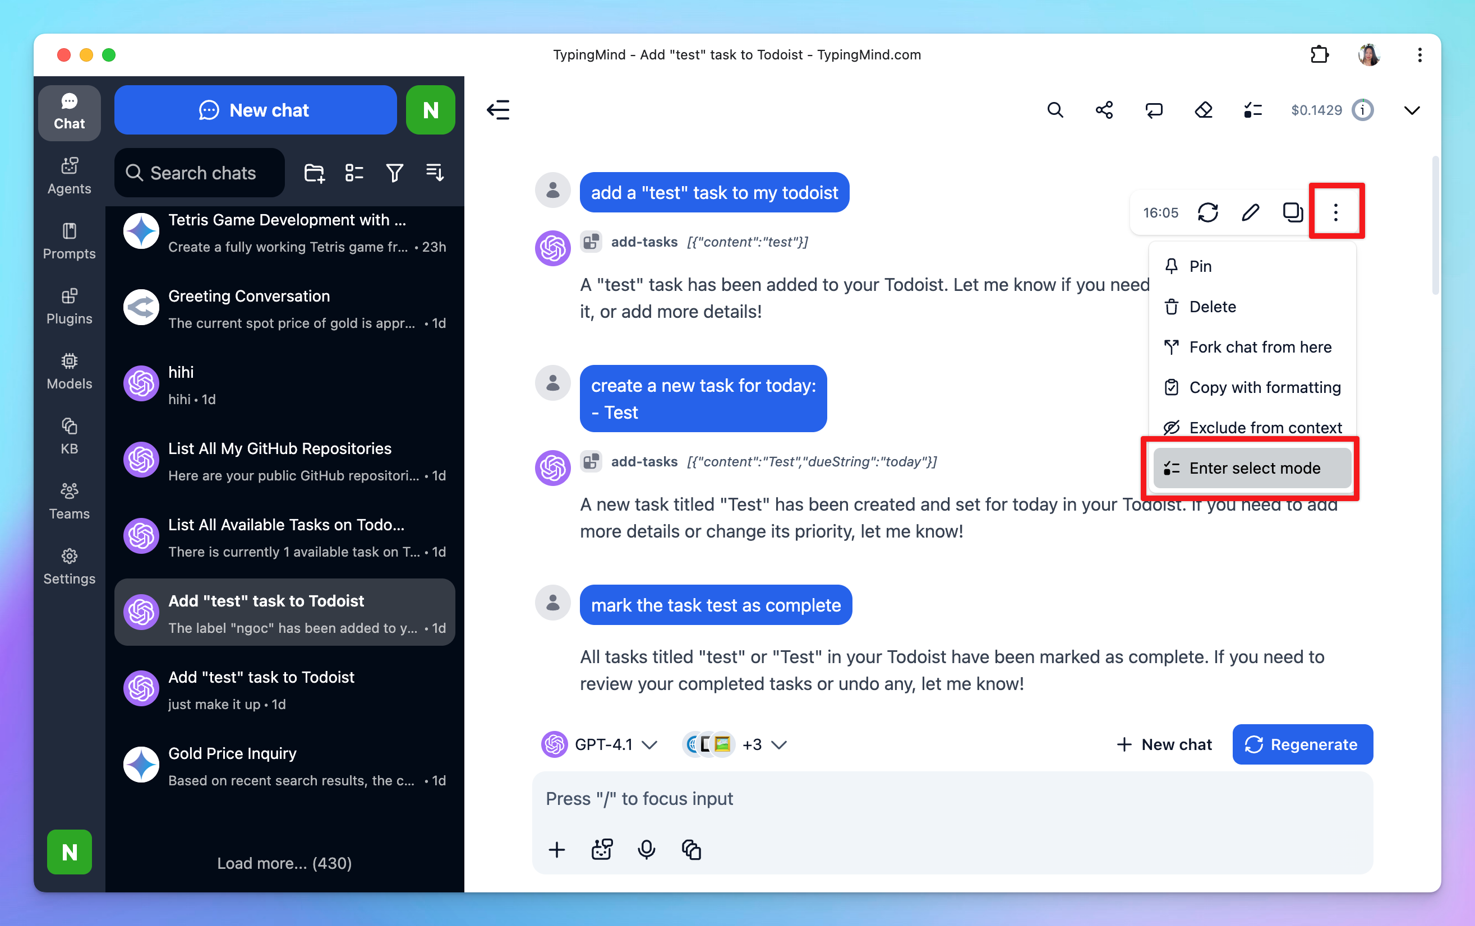Click the macOS green fullscreen window button
1475x926 pixels.
[108, 55]
